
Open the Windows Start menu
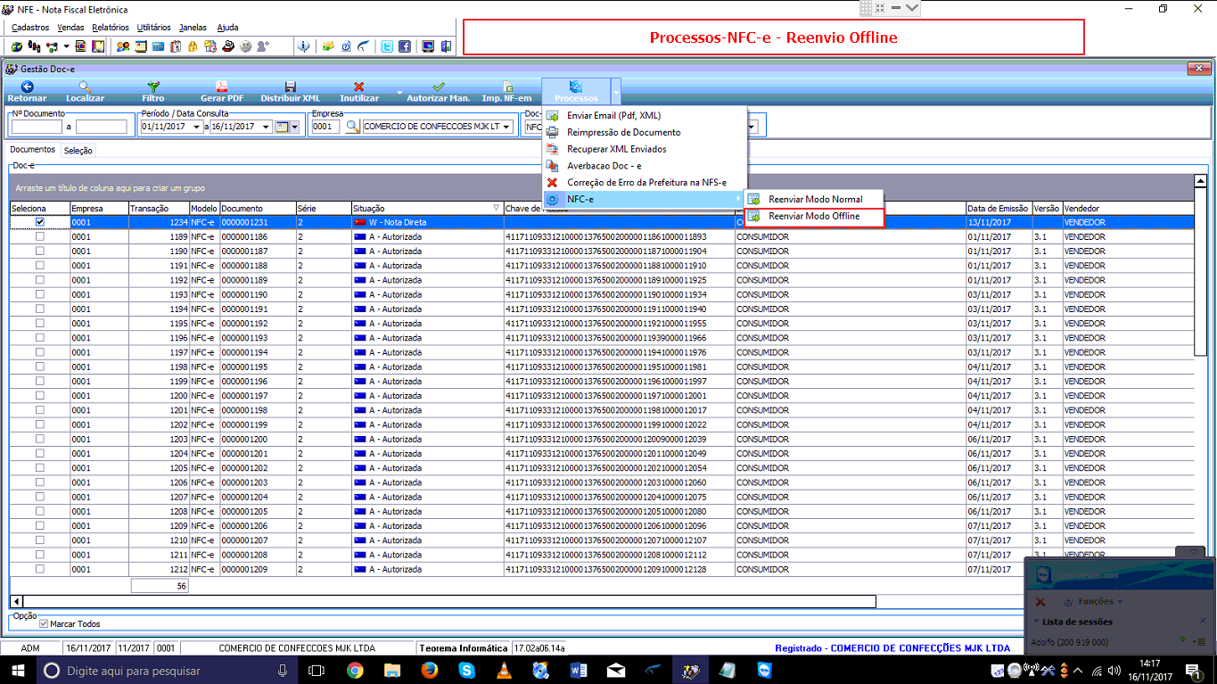(18, 671)
